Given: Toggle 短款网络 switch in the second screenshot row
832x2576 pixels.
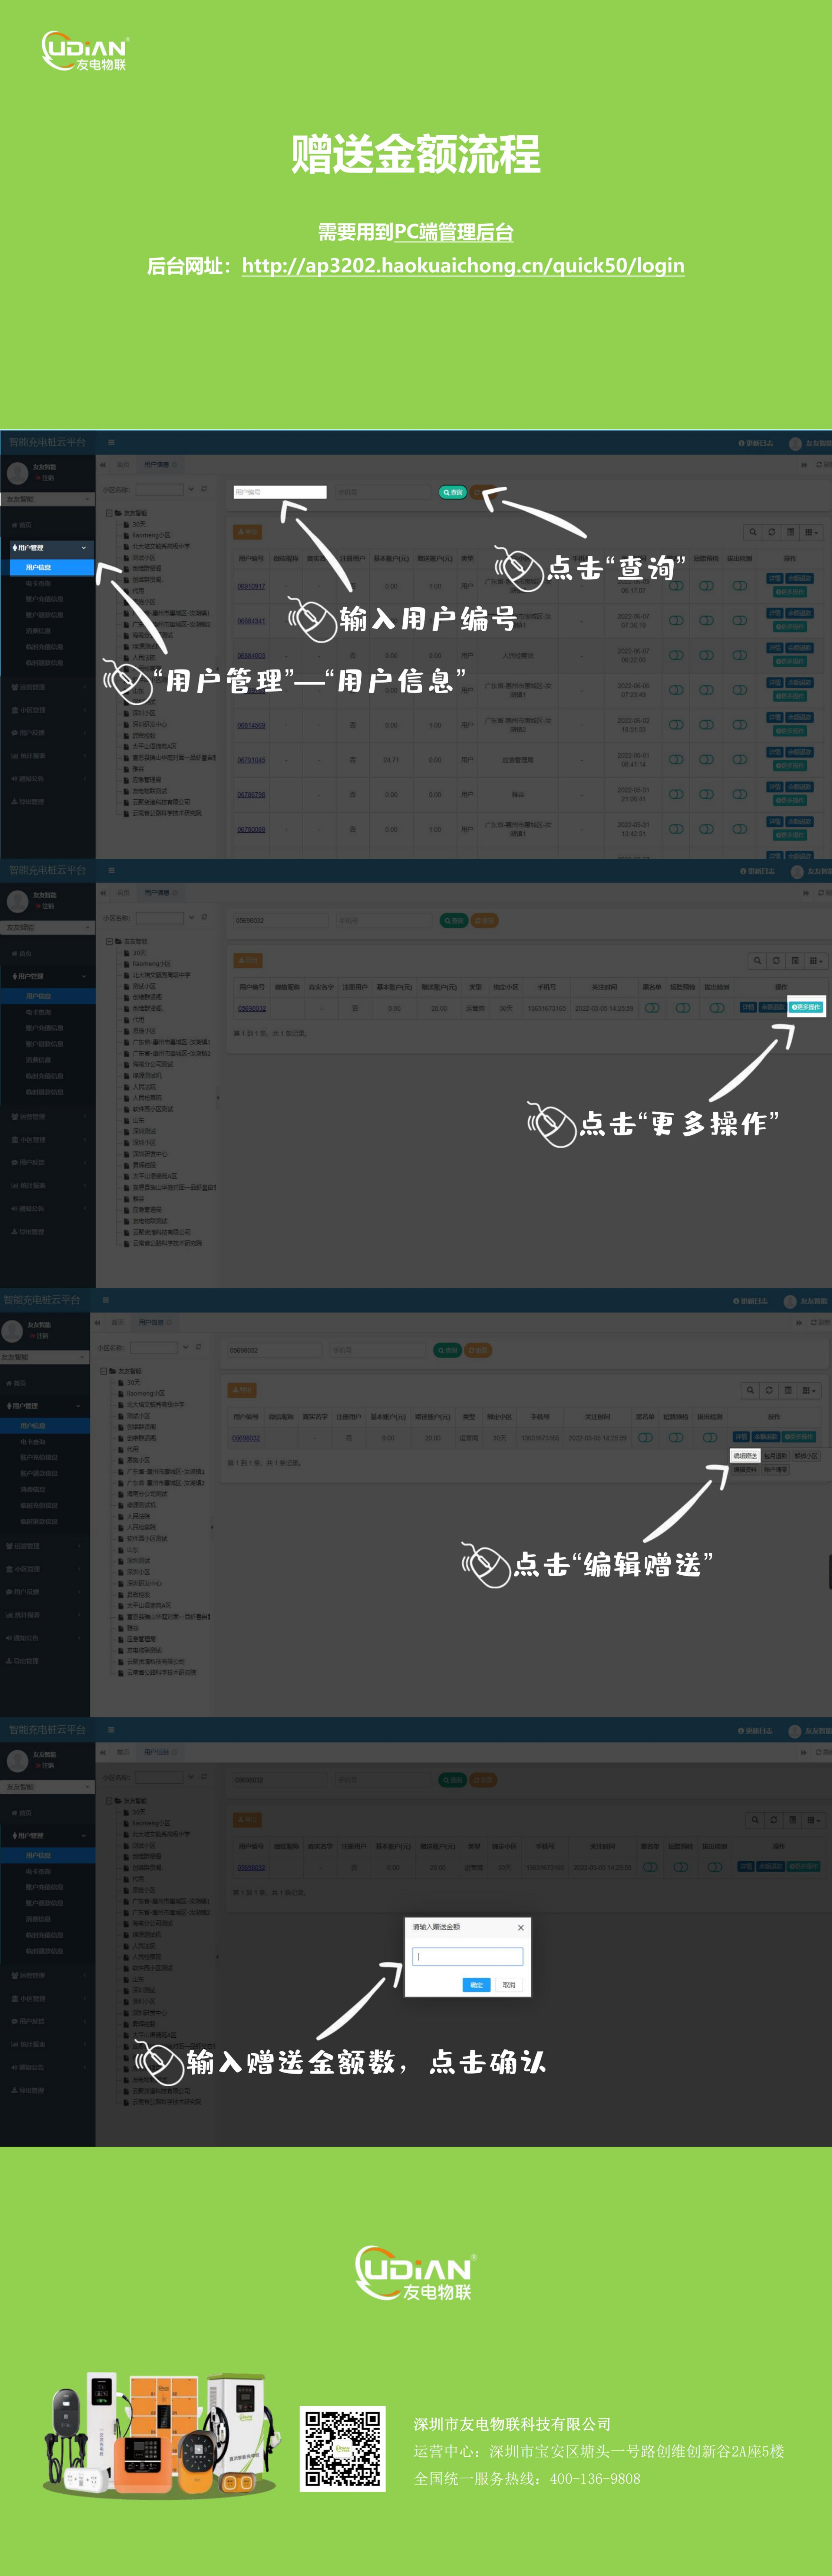Looking at the screenshot, I should pyautogui.click(x=683, y=1008).
